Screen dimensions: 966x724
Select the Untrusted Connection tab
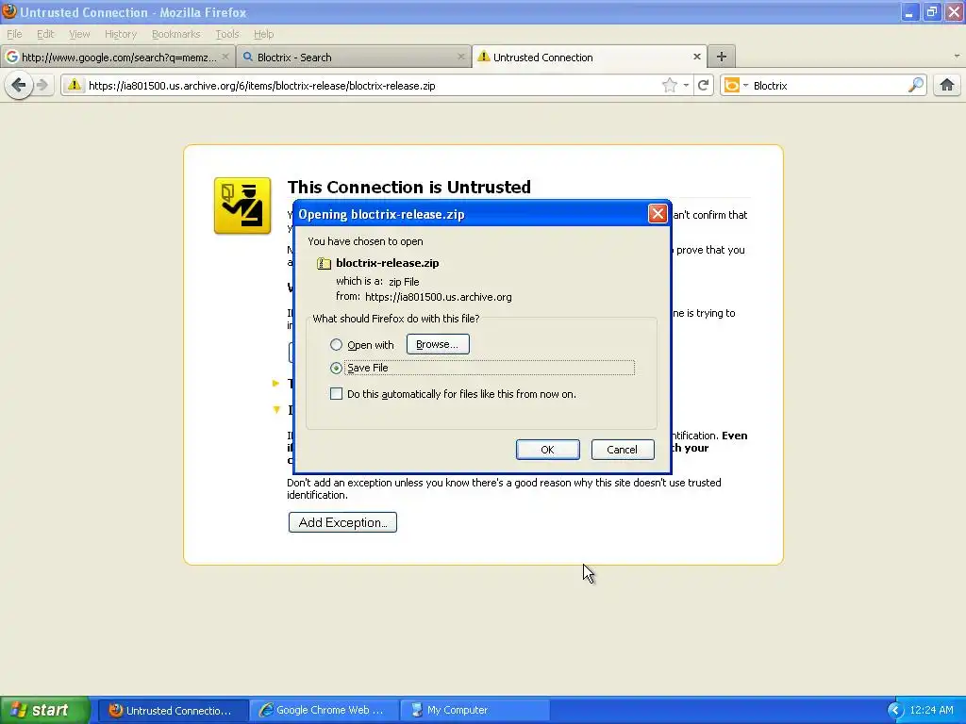pos(589,57)
